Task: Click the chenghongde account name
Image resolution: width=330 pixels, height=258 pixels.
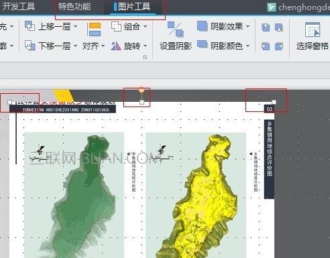Action: pyautogui.click(x=304, y=7)
